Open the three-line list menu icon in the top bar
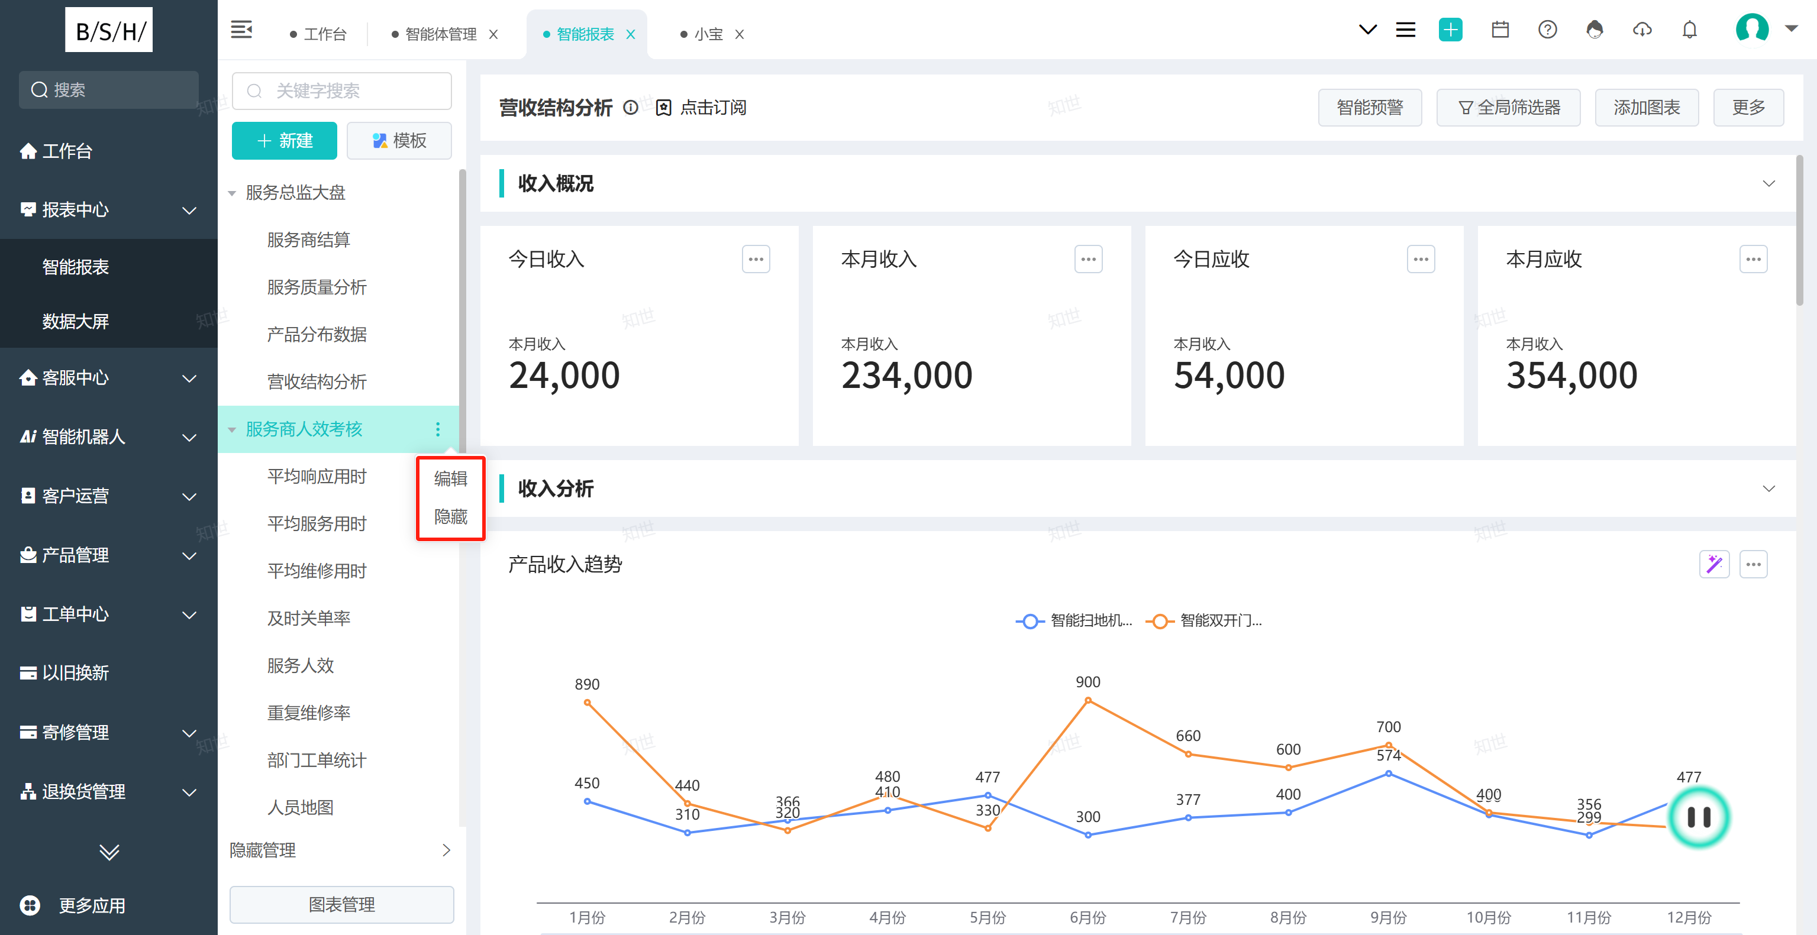 click(x=1406, y=30)
